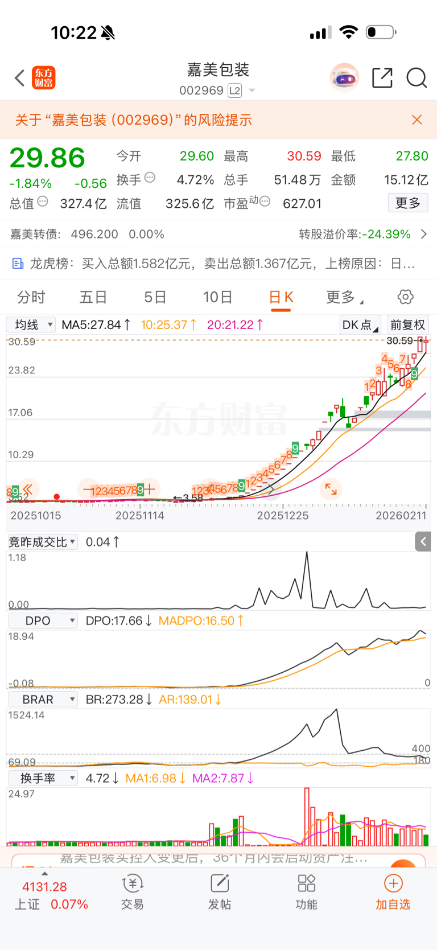Image resolution: width=437 pixels, height=950 pixels.
Task: Tap the share icon
Action: [x=382, y=78]
